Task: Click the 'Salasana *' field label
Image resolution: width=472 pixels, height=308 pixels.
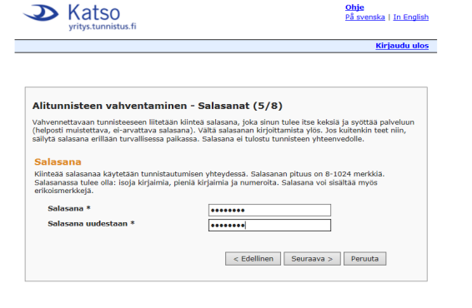Action: (x=69, y=209)
